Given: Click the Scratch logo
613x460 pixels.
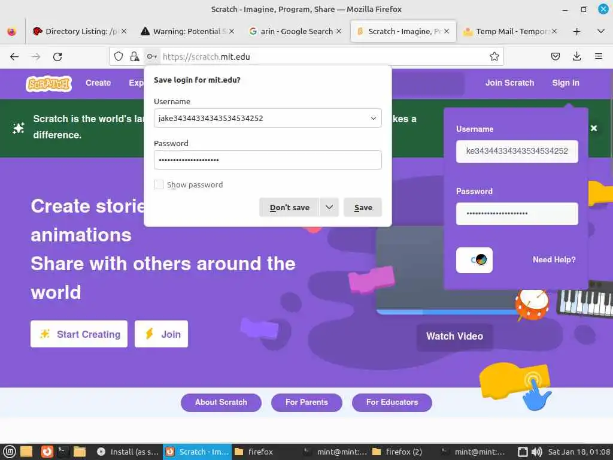Looking at the screenshot, I should (48, 83).
